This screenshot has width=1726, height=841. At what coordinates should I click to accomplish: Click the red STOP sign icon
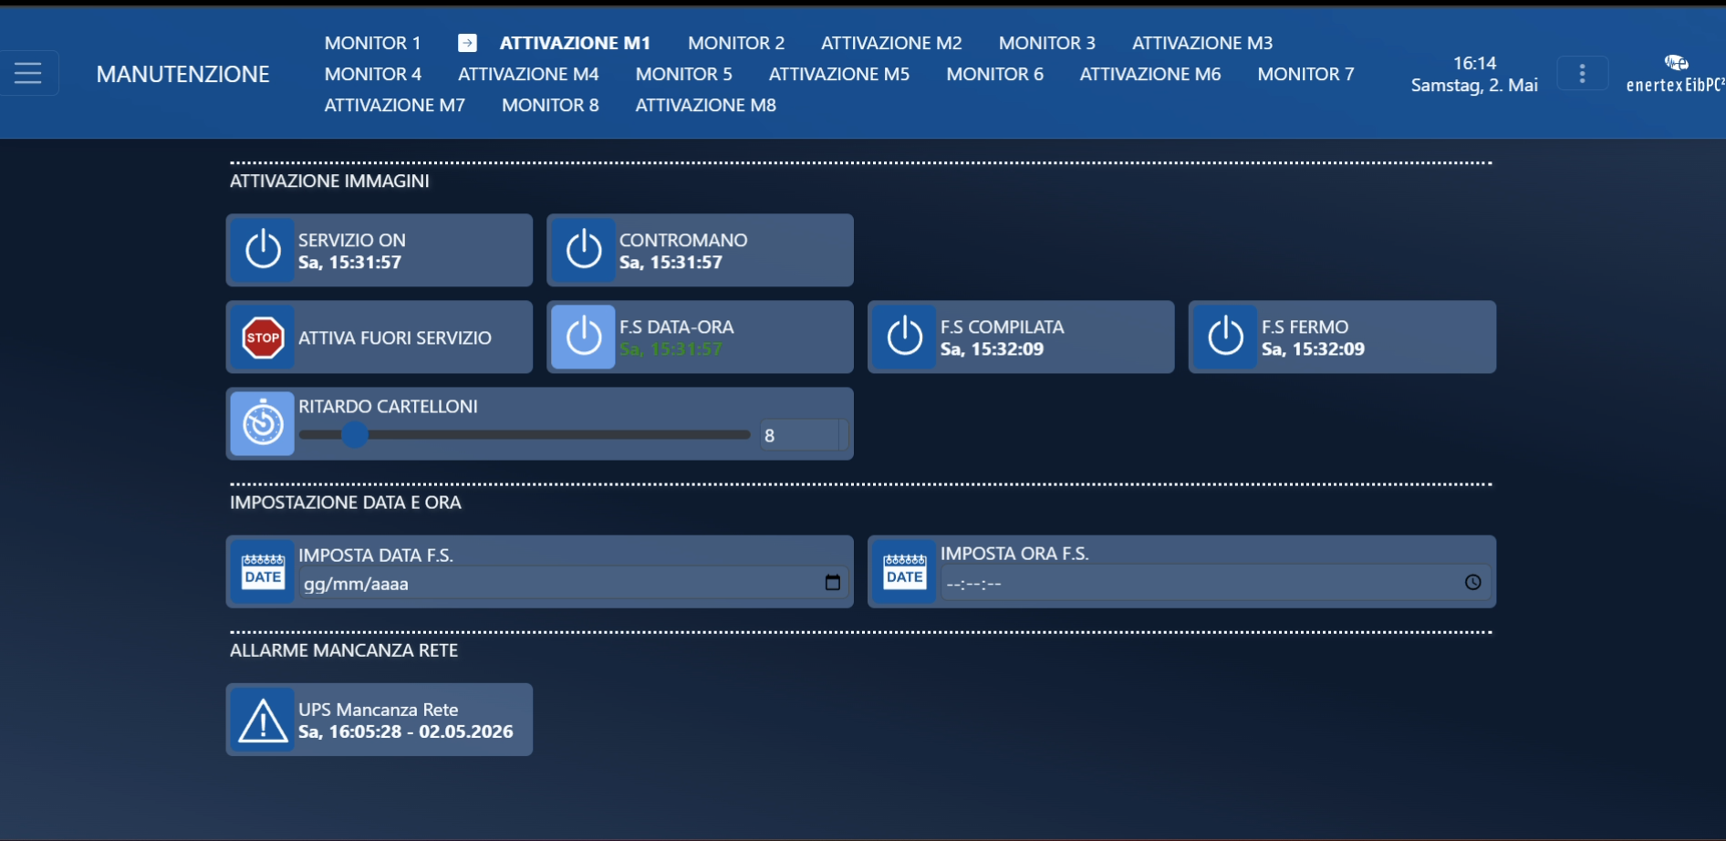[x=263, y=337]
